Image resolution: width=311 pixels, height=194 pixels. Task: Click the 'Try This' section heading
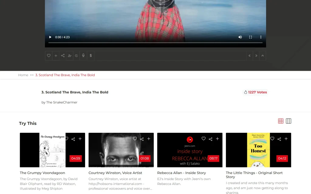tap(28, 123)
